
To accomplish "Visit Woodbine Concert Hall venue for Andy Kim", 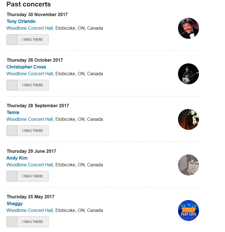I will [30, 165].
